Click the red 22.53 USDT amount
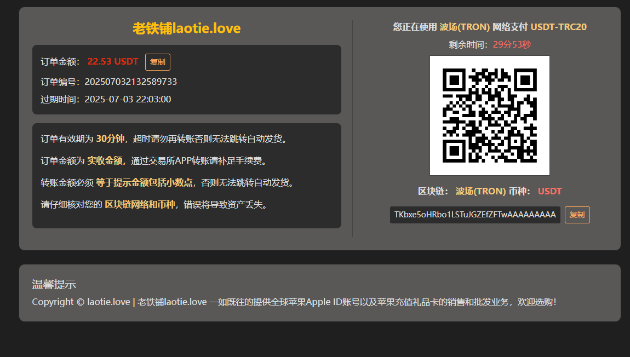The width and height of the screenshot is (630, 357). (x=112, y=61)
